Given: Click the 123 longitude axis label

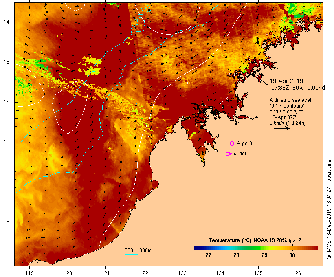Looking at the screenshot, I should click(182, 273).
